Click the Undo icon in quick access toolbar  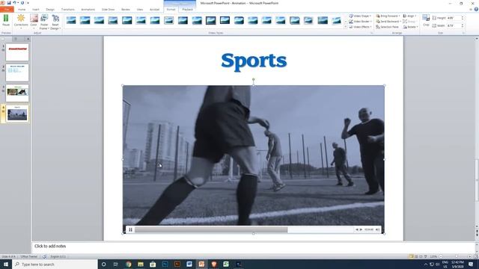14,3
